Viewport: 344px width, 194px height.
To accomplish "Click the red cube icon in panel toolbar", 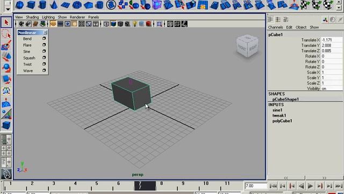I will [x=148, y=24].
